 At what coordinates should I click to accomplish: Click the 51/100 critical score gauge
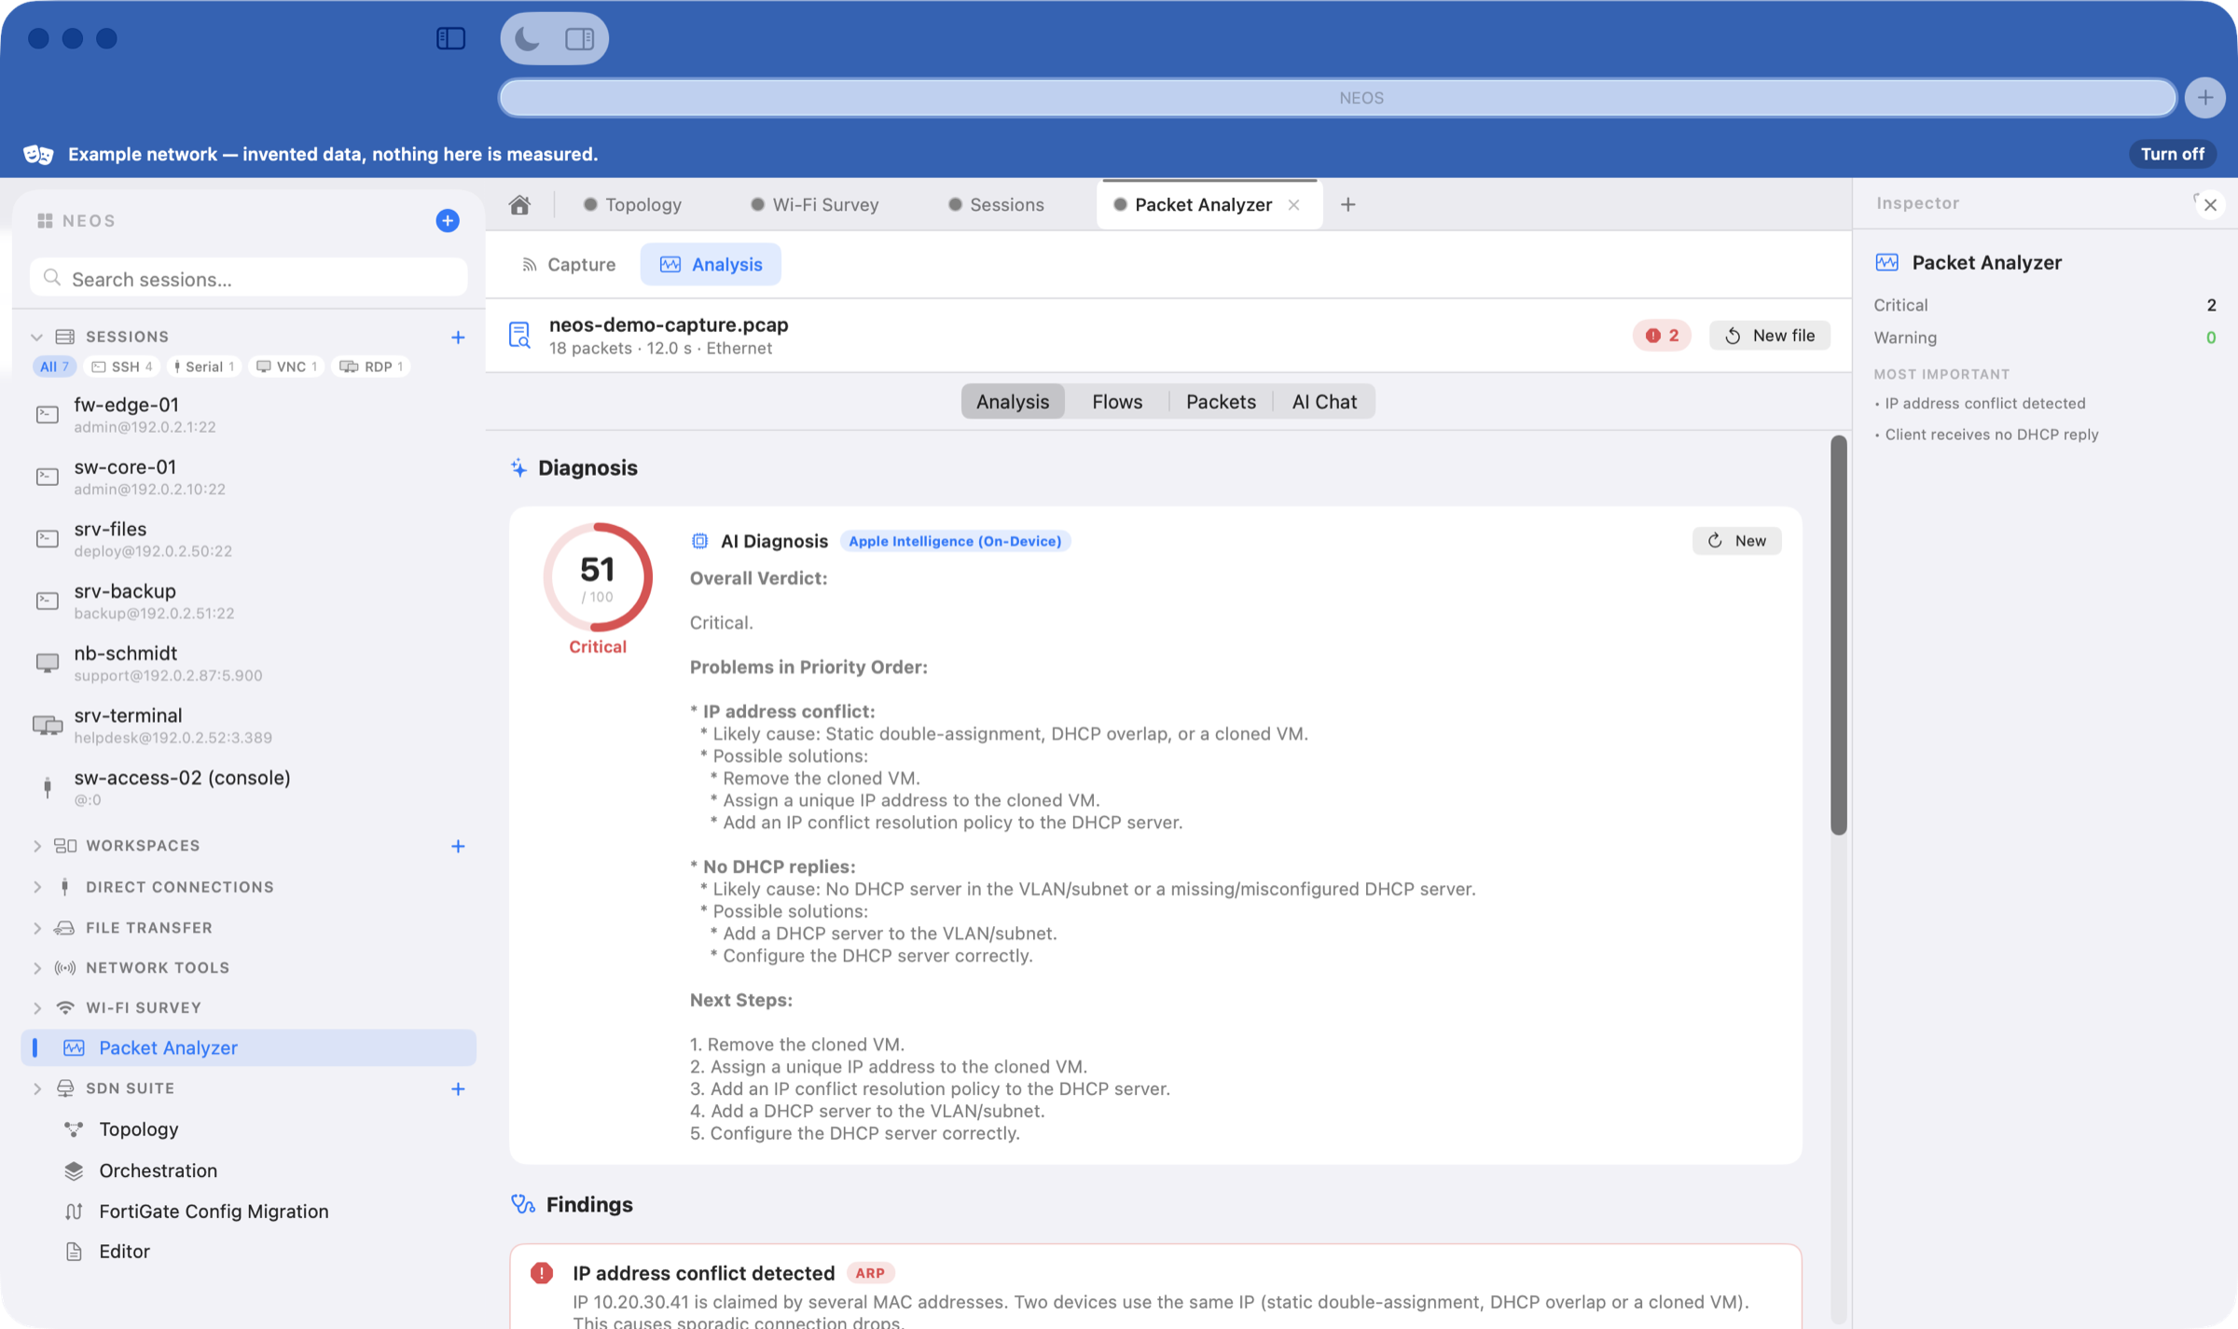(598, 578)
